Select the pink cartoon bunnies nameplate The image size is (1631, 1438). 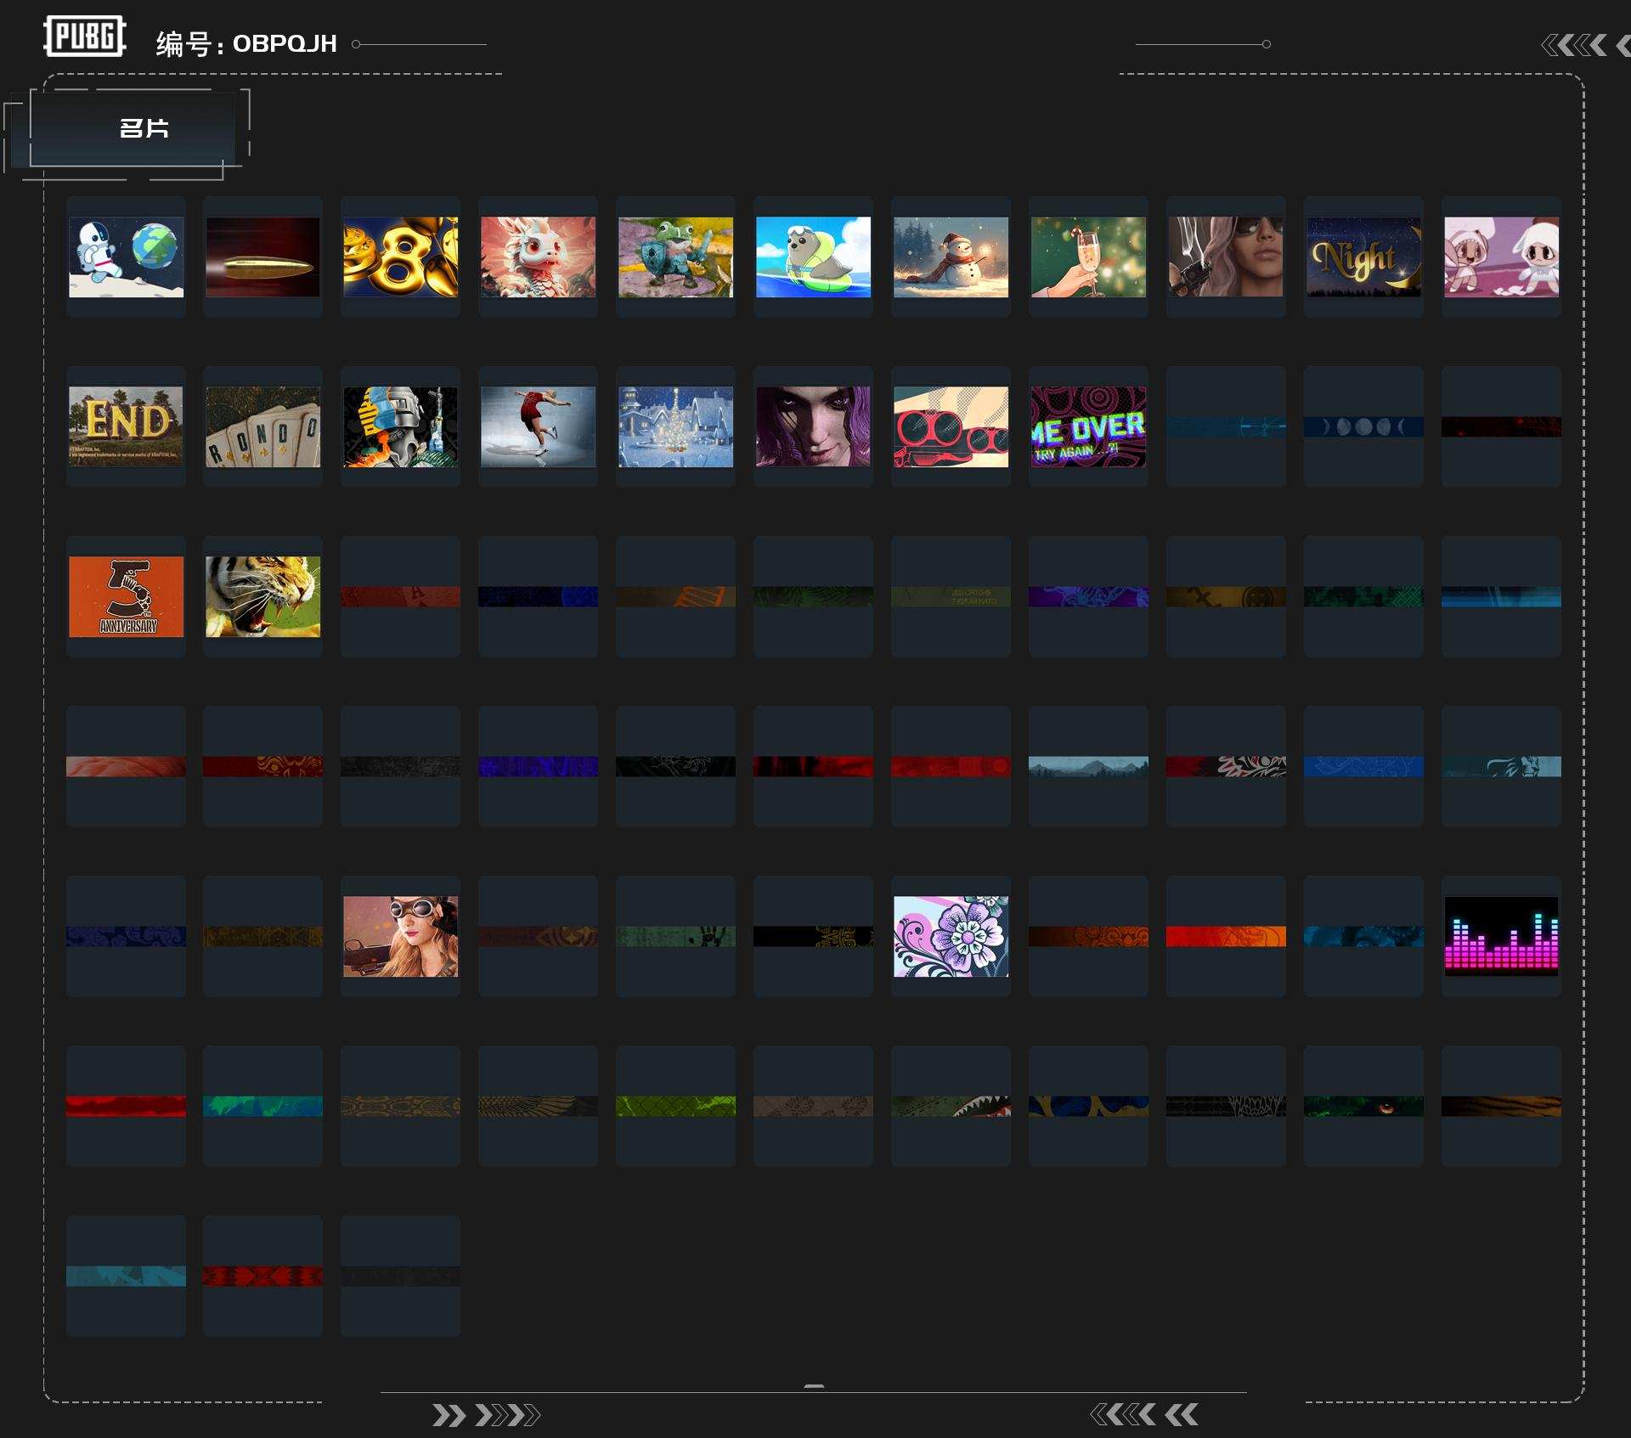pyautogui.click(x=1501, y=257)
